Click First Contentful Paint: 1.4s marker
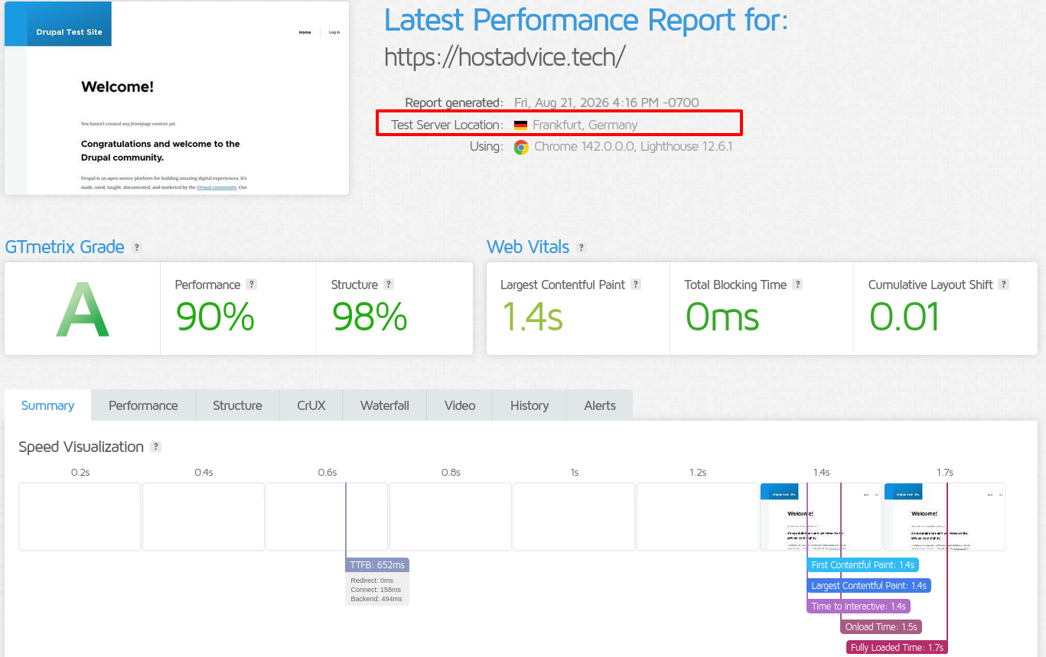 (862, 565)
